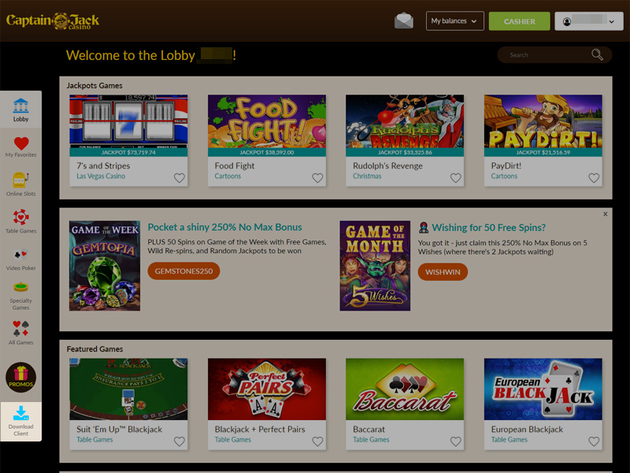
Task: Go to Online Slots section
Action: click(x=21, y=184)
